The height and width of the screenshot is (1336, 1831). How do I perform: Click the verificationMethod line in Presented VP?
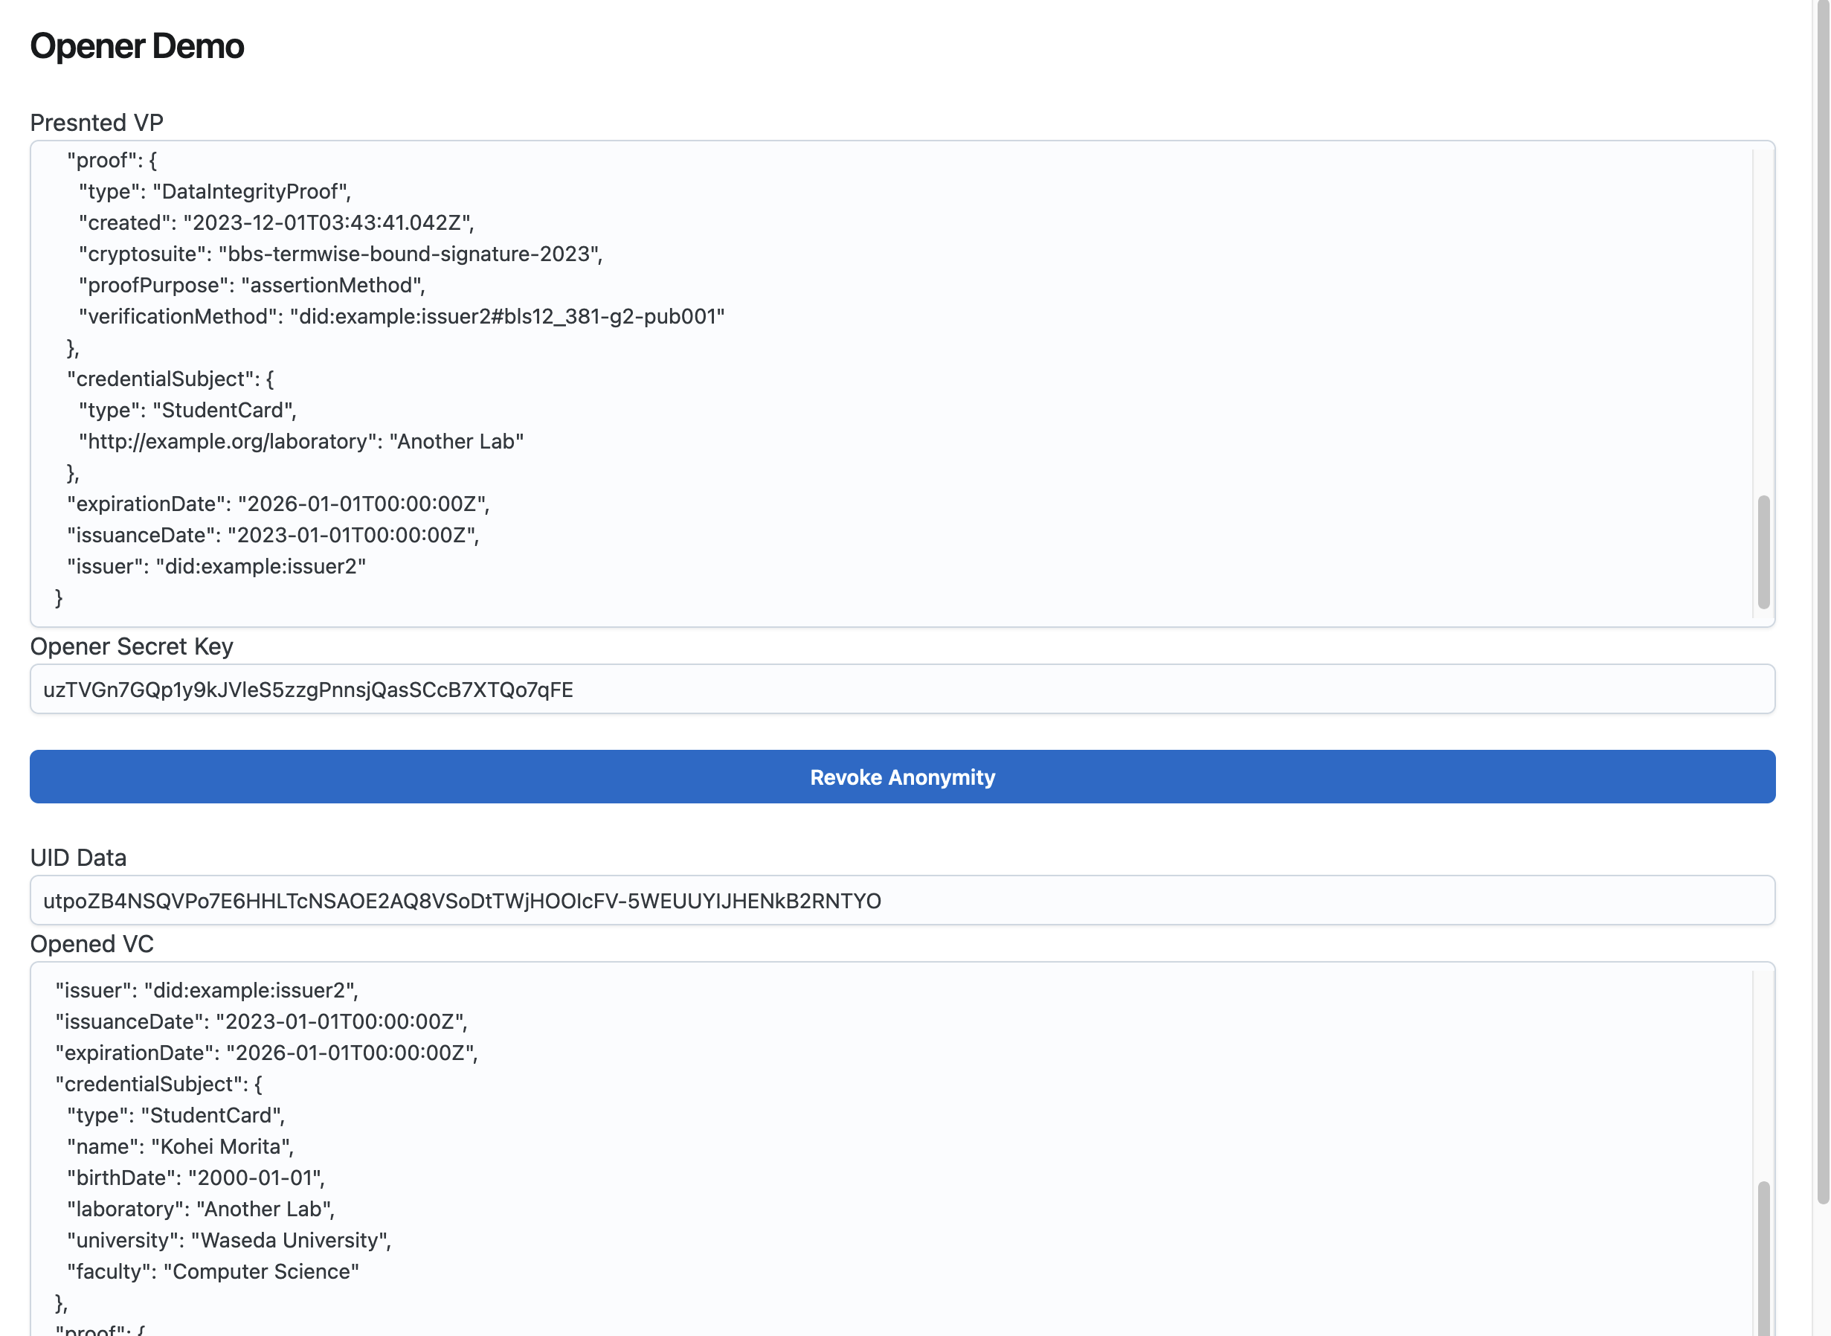[x=401, y=316]
